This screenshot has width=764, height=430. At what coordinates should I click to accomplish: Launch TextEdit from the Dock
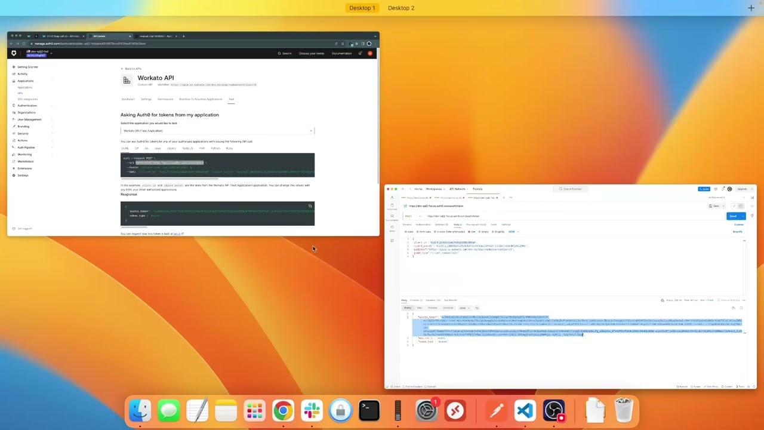(198, 411)
